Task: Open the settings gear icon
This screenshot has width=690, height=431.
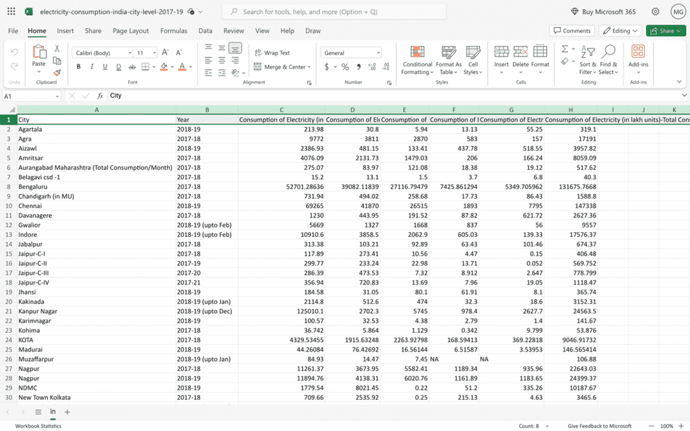Action: 655,11
